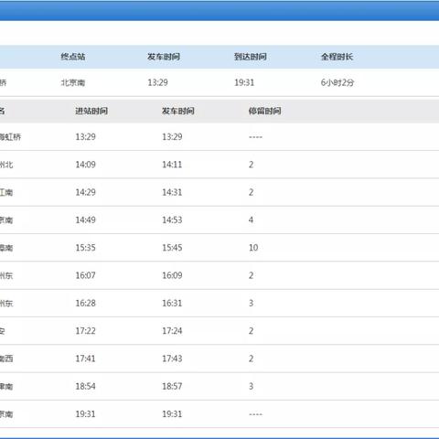Viewport: 439px width, 439px height.
Task: Click the 终点站 column header
Action: pyautogui.click(x=73, y=57)
